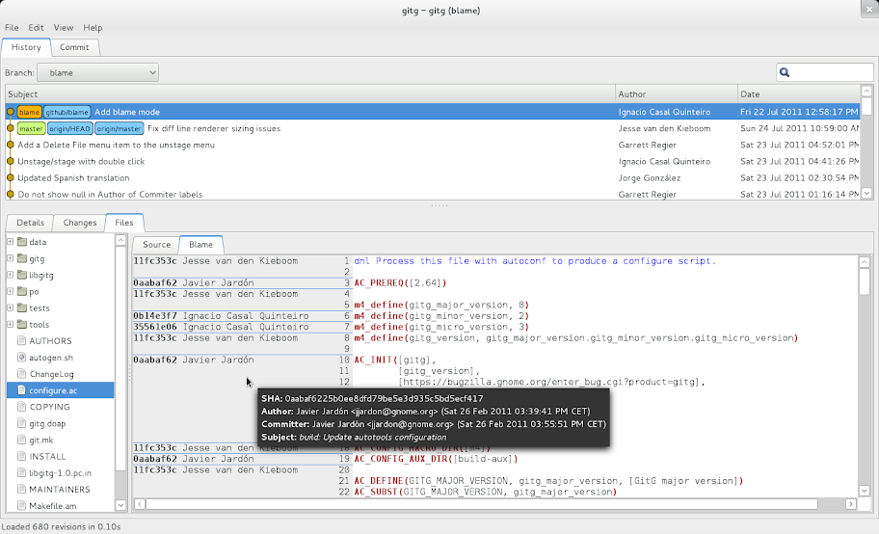Click the AUTHORS file icon

[22, 340]
